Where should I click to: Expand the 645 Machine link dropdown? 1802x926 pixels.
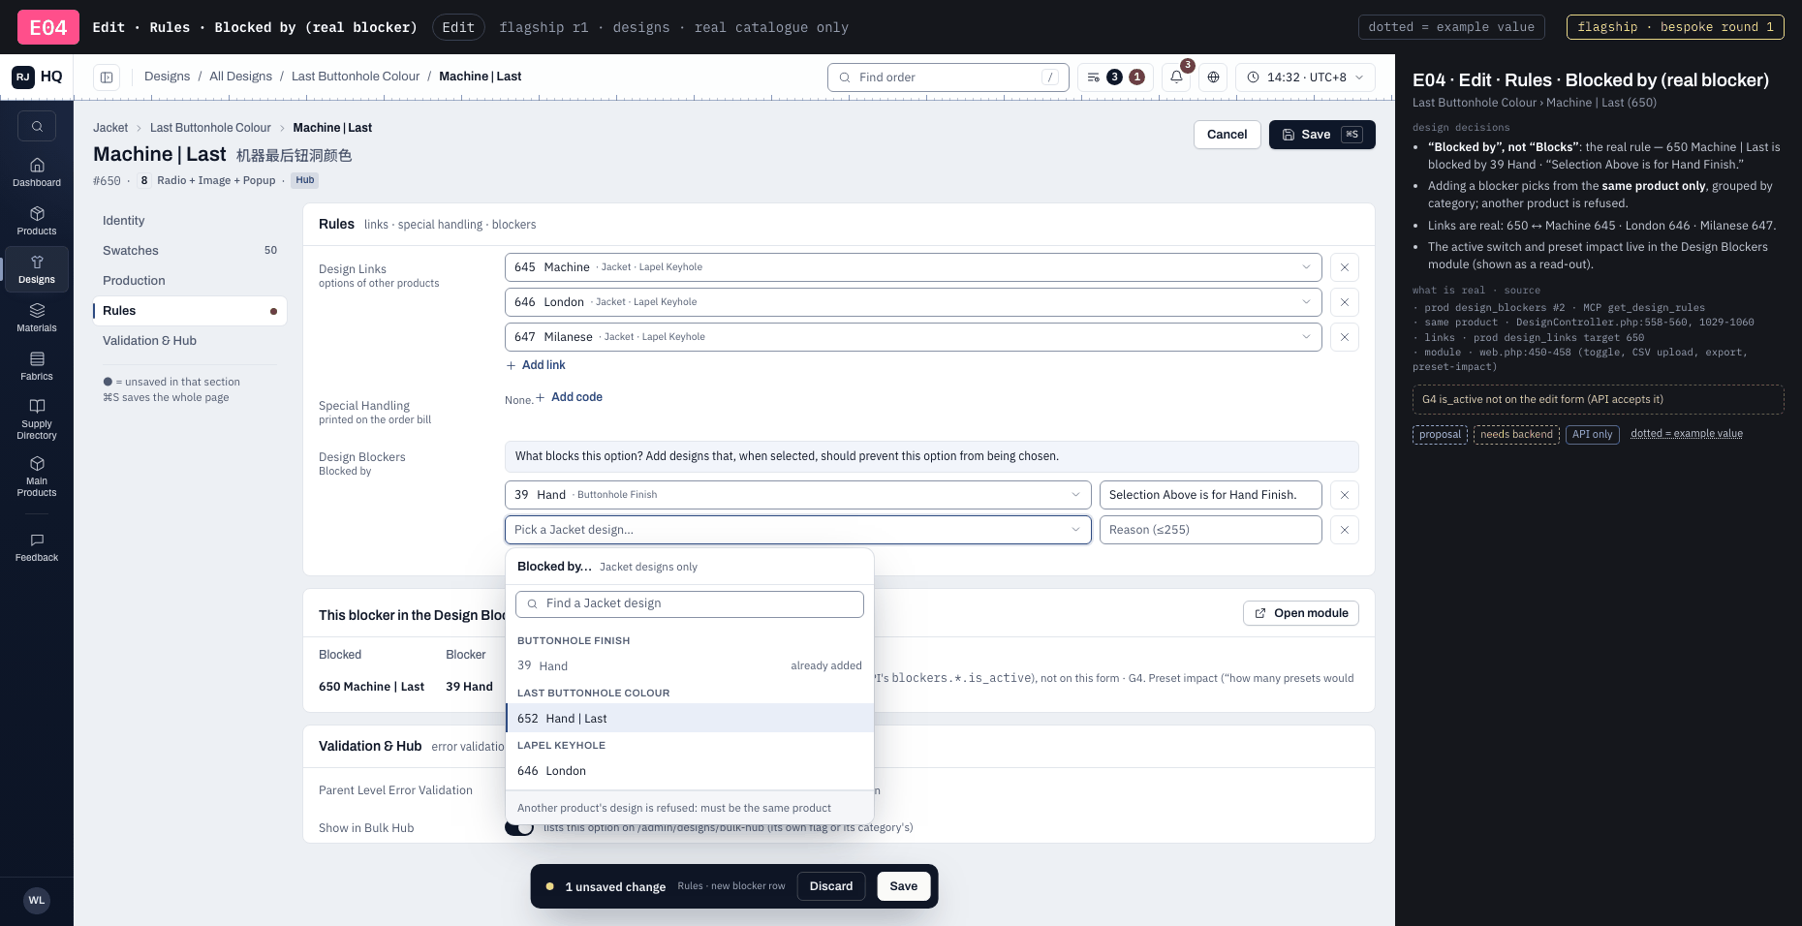[914, 267]
